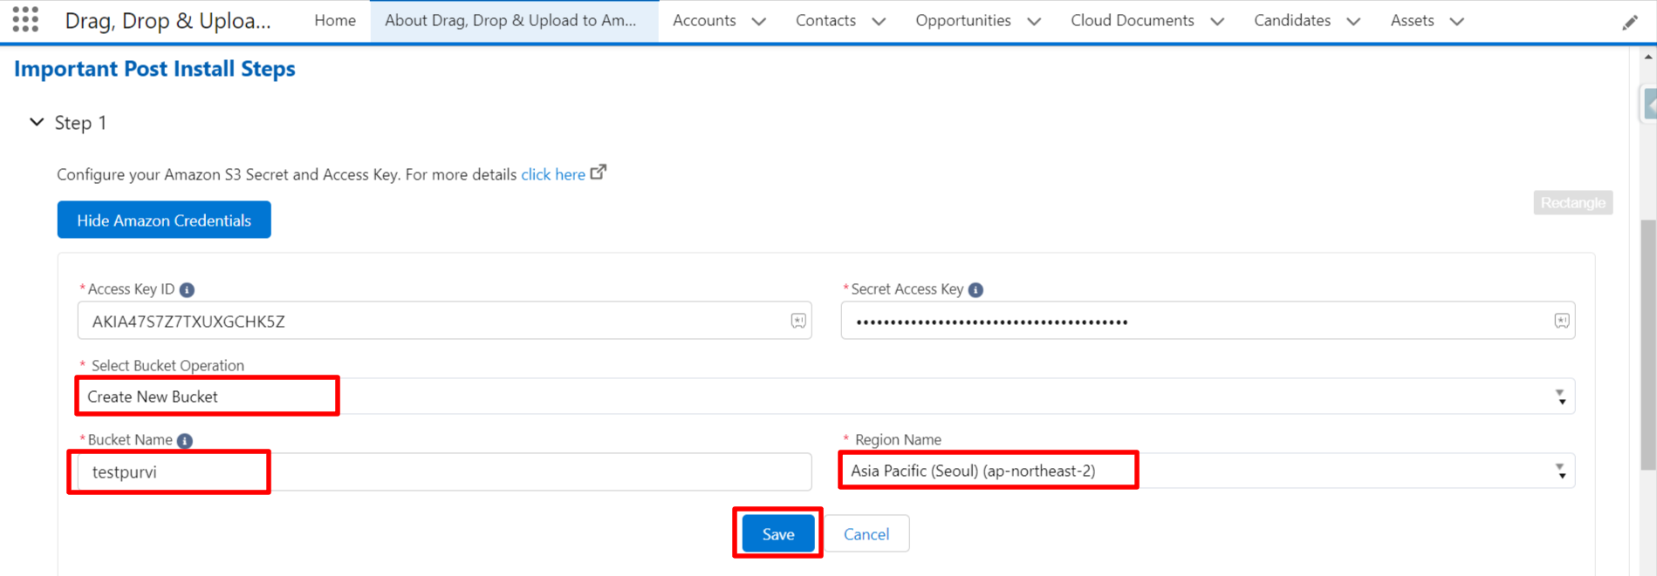
Task: Open the Accounts tab dropdown chevron
Action: [x=759, y=21]
